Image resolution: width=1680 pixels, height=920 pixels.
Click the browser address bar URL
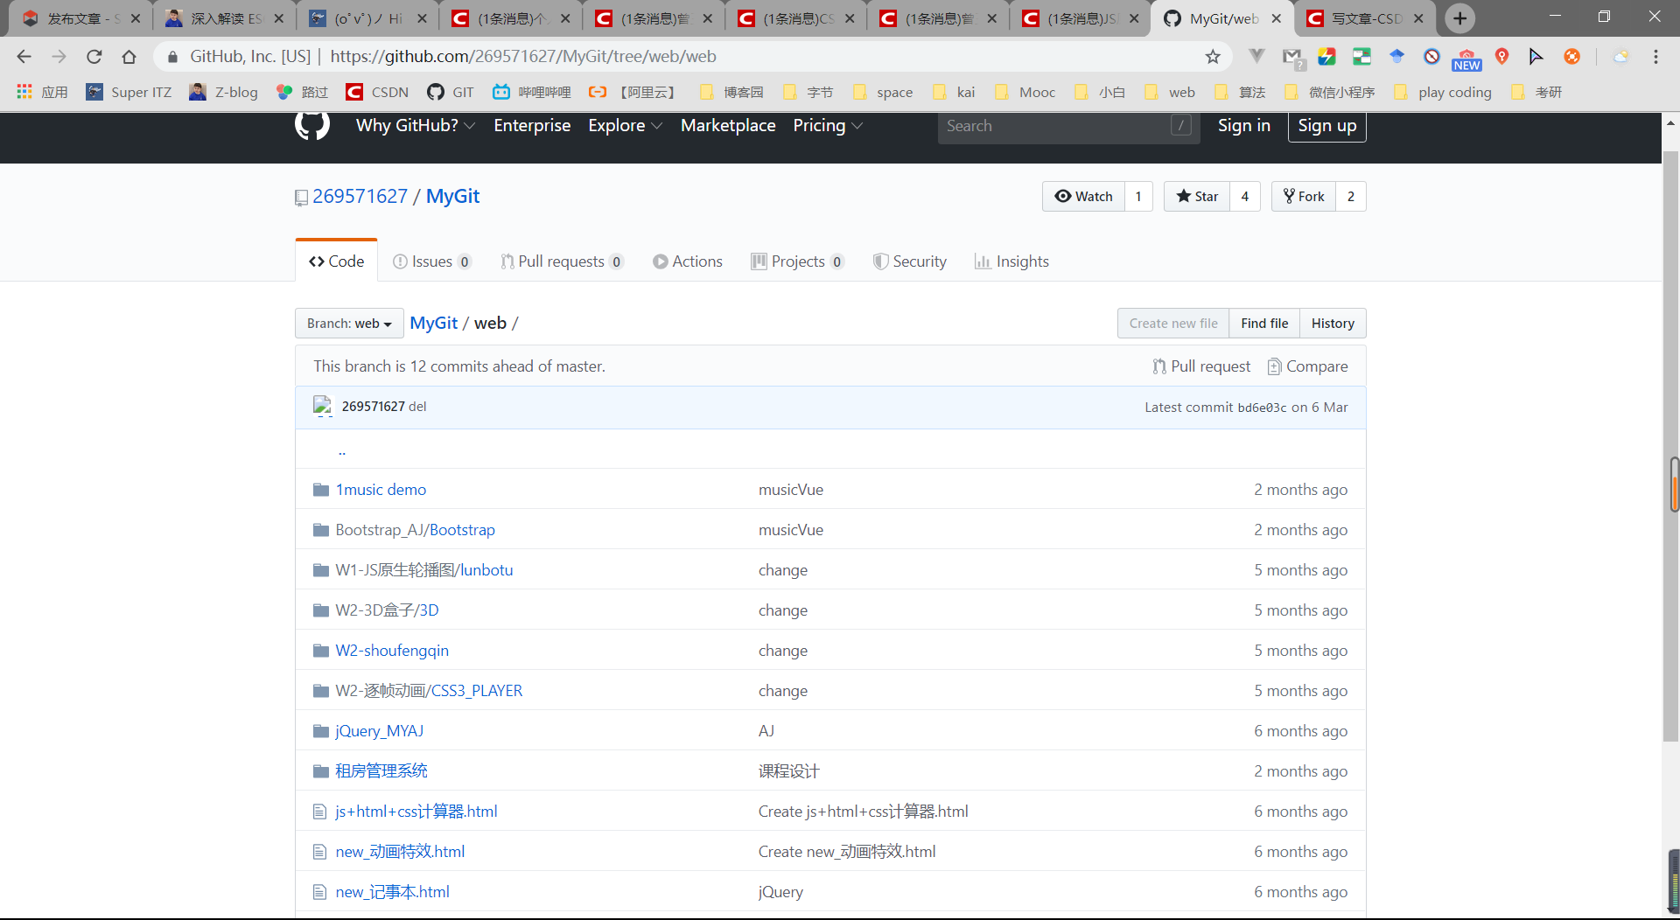[523, 57]
